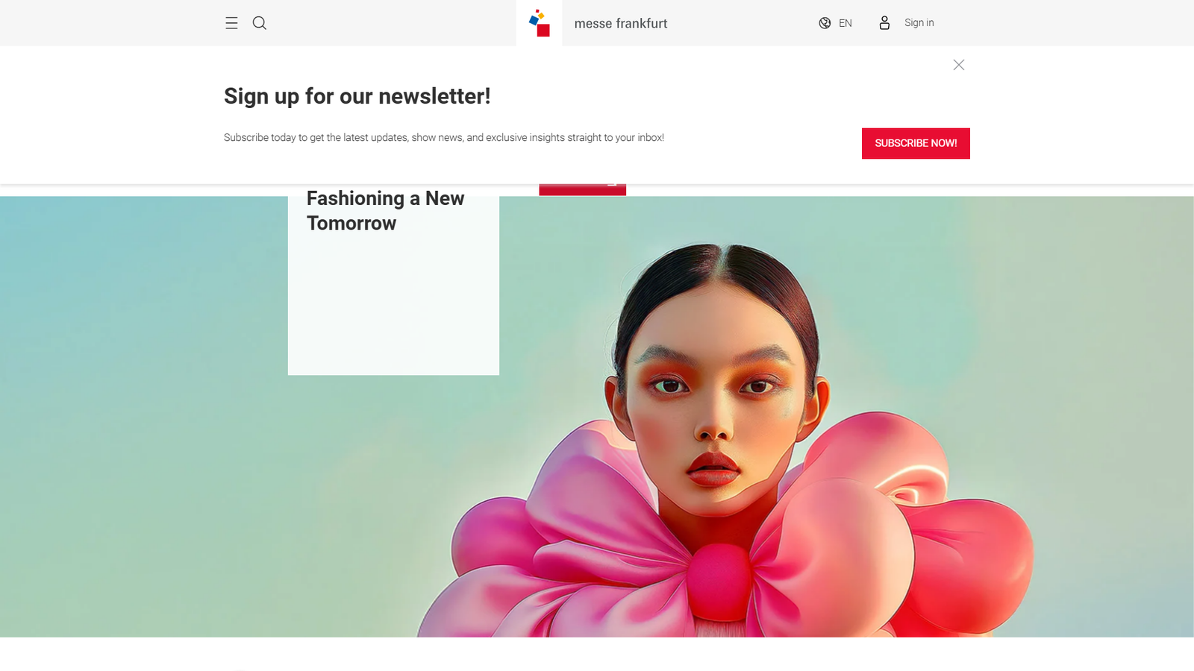Expand the EN language selector

[x=846, y=23]
